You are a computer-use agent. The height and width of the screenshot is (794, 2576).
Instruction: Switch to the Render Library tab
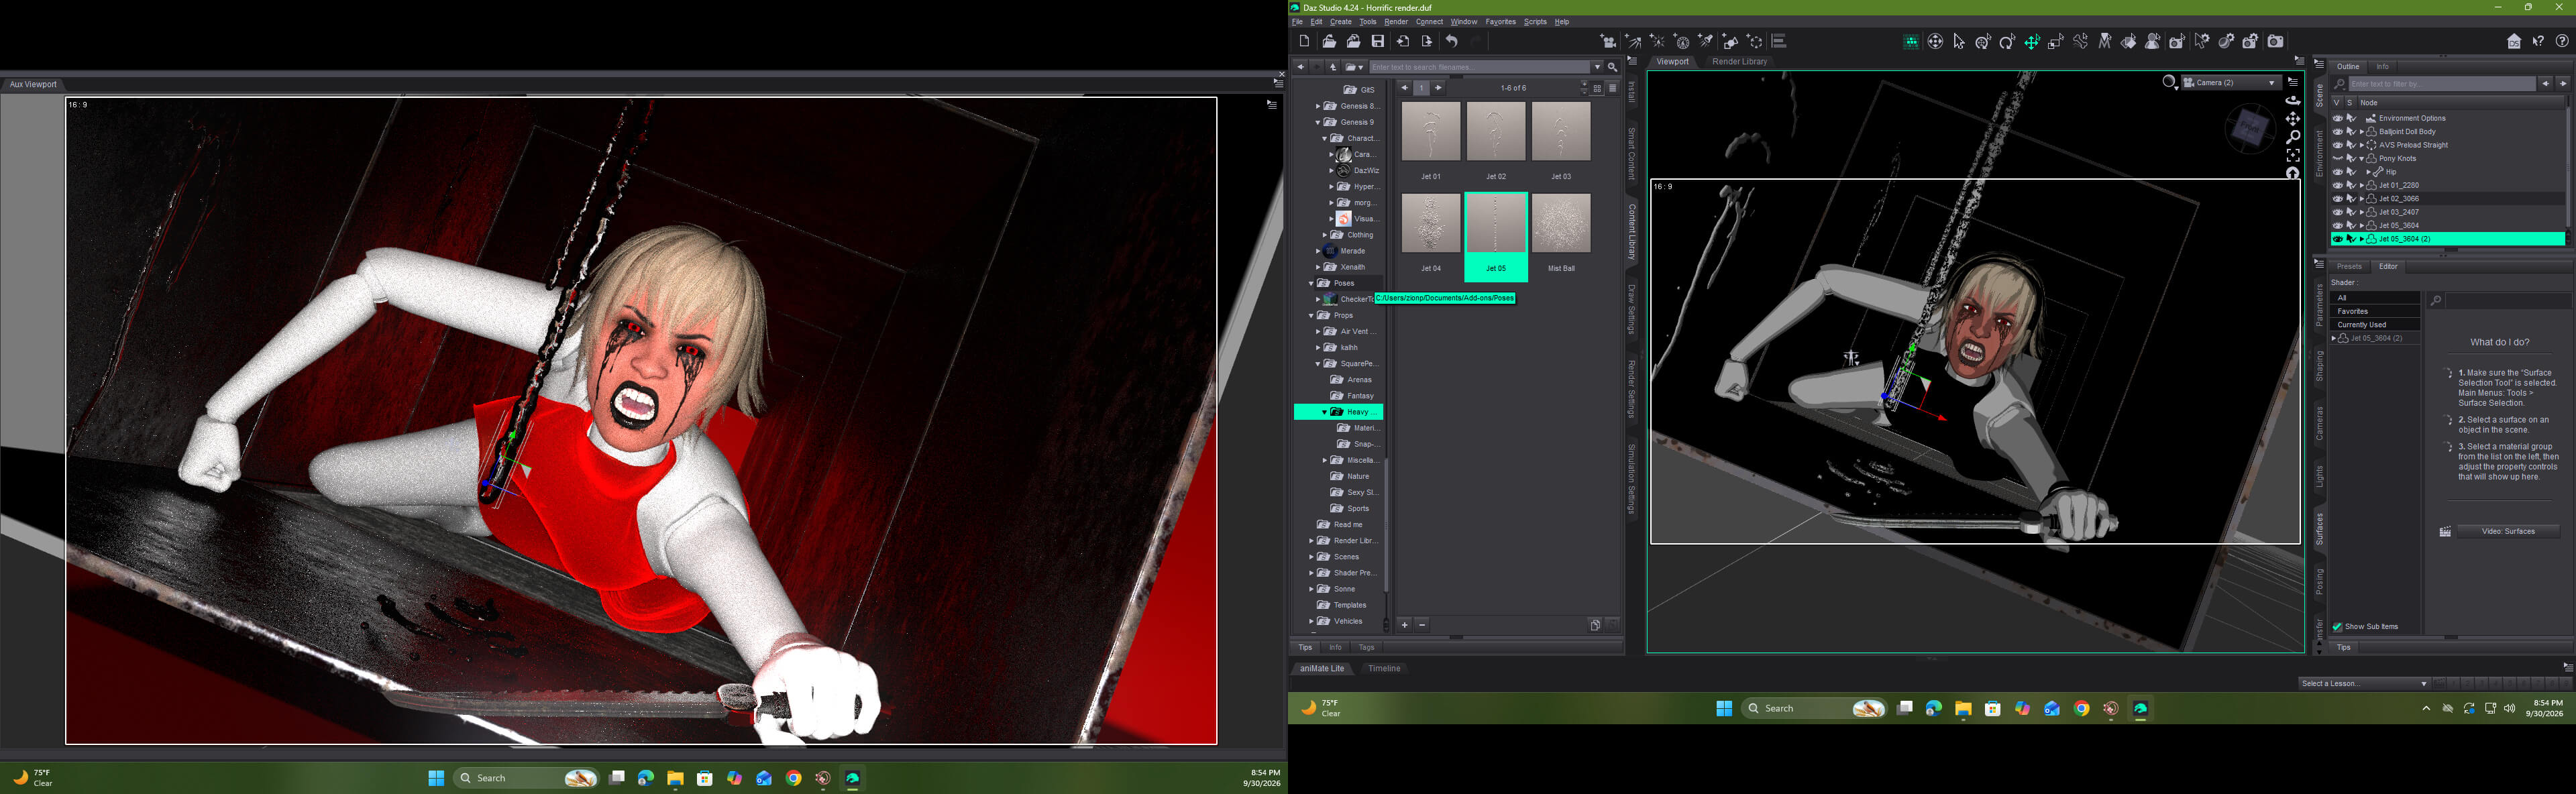coord(1739,61)
